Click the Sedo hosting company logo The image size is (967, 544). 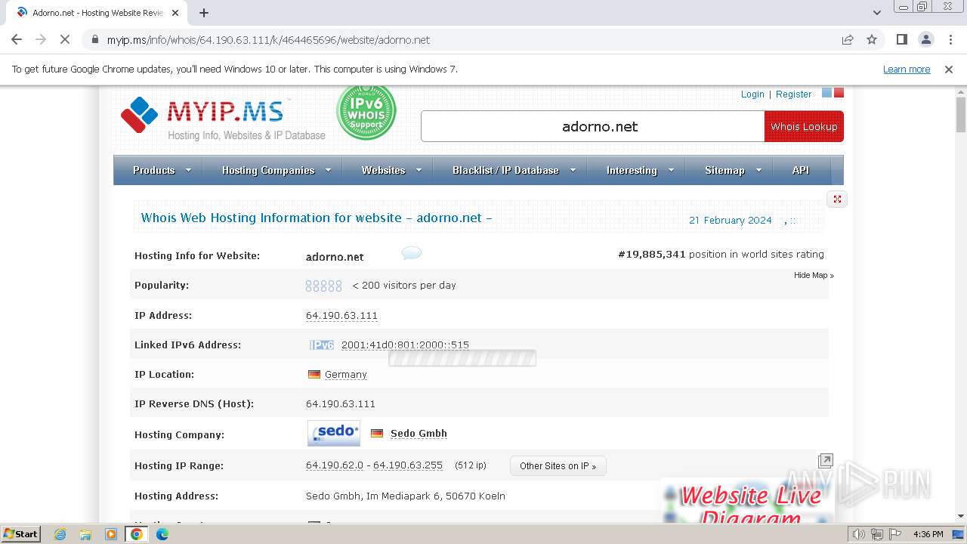334,433
